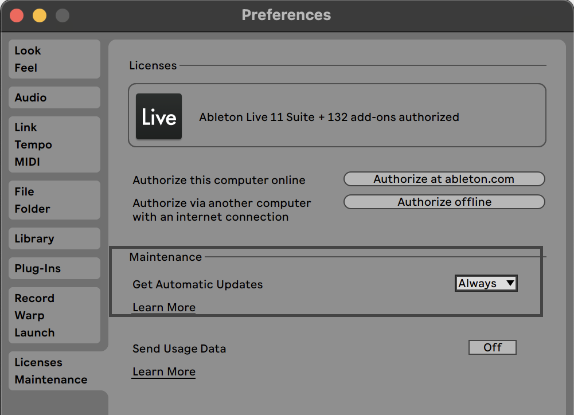Click the Ableton Live 11 Suite authorized text
The width and height of the screenshot is (574, 415).
pos(329,117)
